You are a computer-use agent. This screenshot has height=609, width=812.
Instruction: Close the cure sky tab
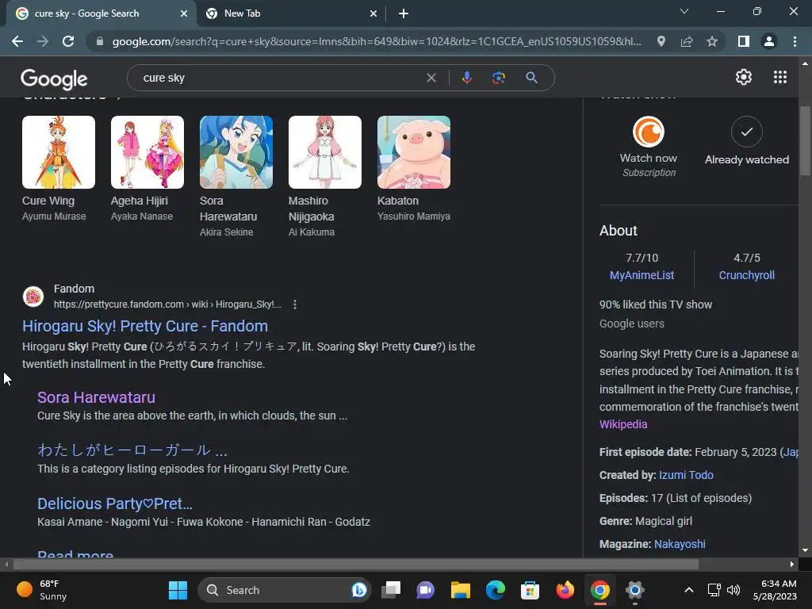pos(184,13)
